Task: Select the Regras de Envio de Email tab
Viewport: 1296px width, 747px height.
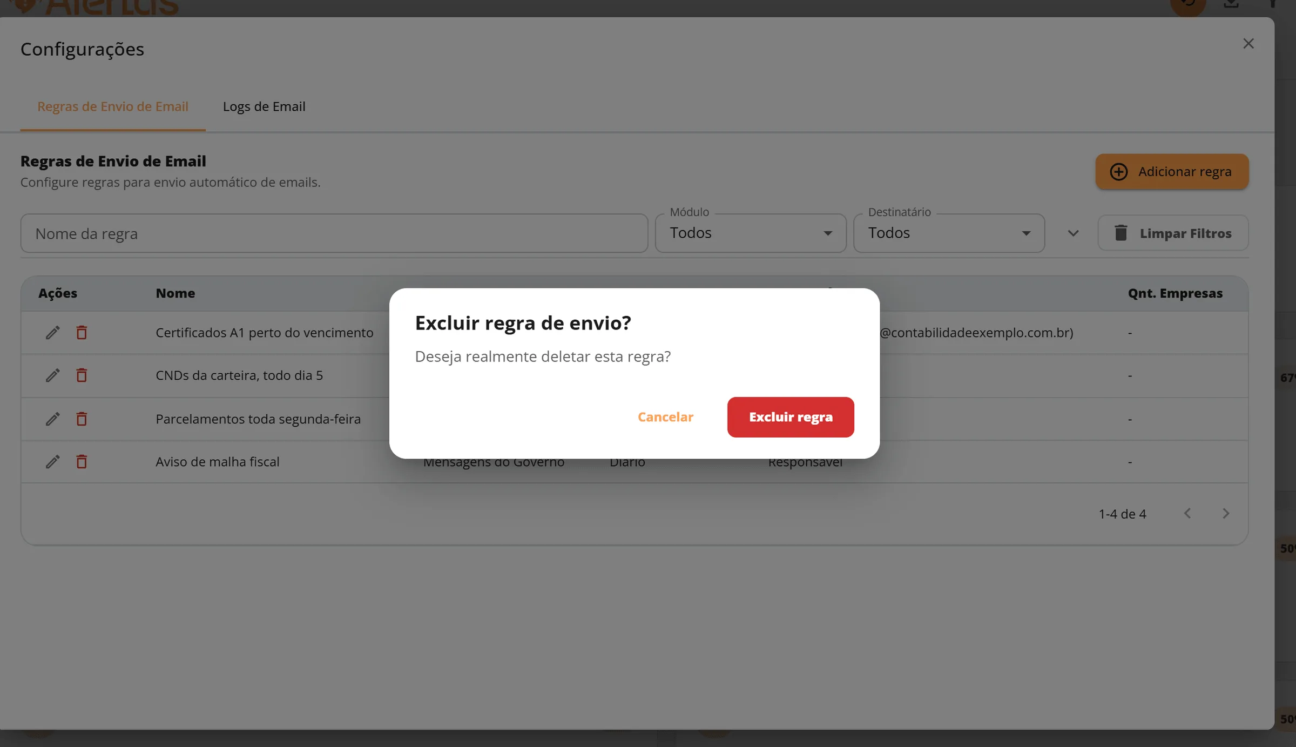Action: (113, 107)
